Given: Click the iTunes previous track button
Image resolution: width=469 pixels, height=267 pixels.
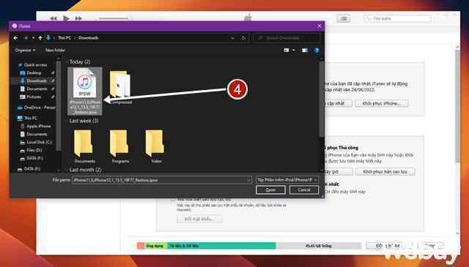Looking at the screenshot, I should (x=53, y=18).
